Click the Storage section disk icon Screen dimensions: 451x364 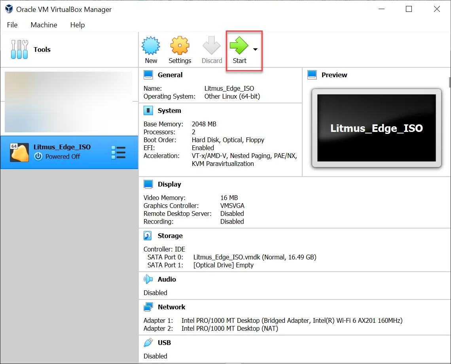(x=148, y=236)
